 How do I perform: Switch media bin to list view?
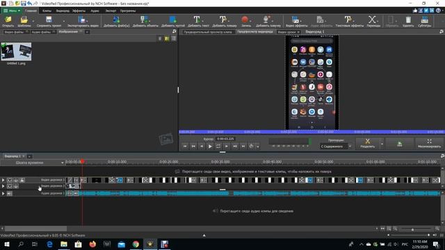click(174, 39)
